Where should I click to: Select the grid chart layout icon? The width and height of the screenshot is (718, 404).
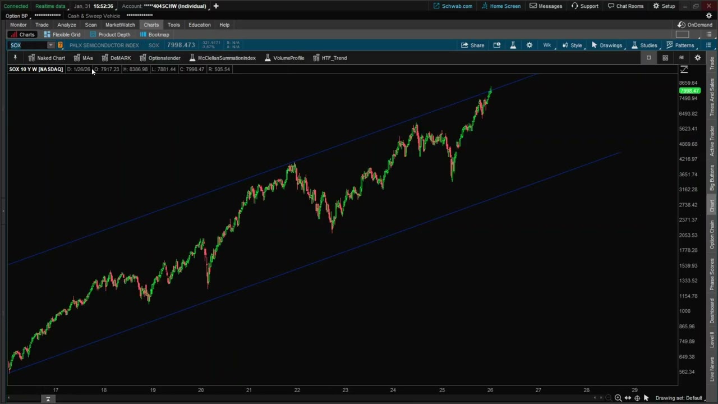coord(665,58)
